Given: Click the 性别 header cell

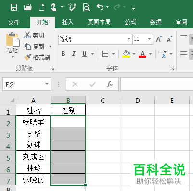Looking at the screenshot, I should (x=68, y=110).
